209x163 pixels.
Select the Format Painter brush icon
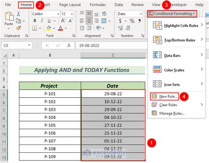pos(19,28)
